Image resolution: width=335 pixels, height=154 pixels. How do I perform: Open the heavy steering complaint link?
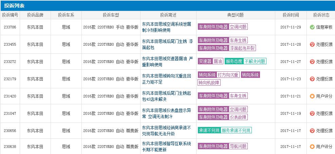(x=166, y=79)
